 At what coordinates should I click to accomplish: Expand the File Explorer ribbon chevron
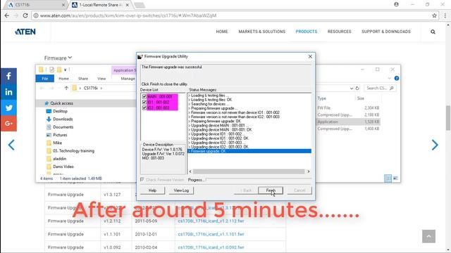pyautogui.click(x=389, y=78)
